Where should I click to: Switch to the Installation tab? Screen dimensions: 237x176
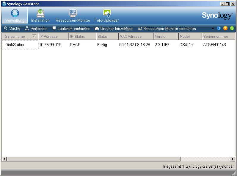pyautogui.click(x=40, y=15)
